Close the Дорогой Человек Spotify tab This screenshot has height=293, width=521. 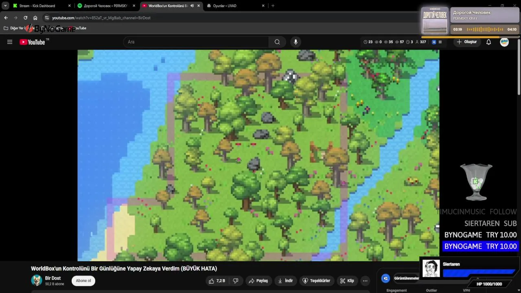pos(134,6)
